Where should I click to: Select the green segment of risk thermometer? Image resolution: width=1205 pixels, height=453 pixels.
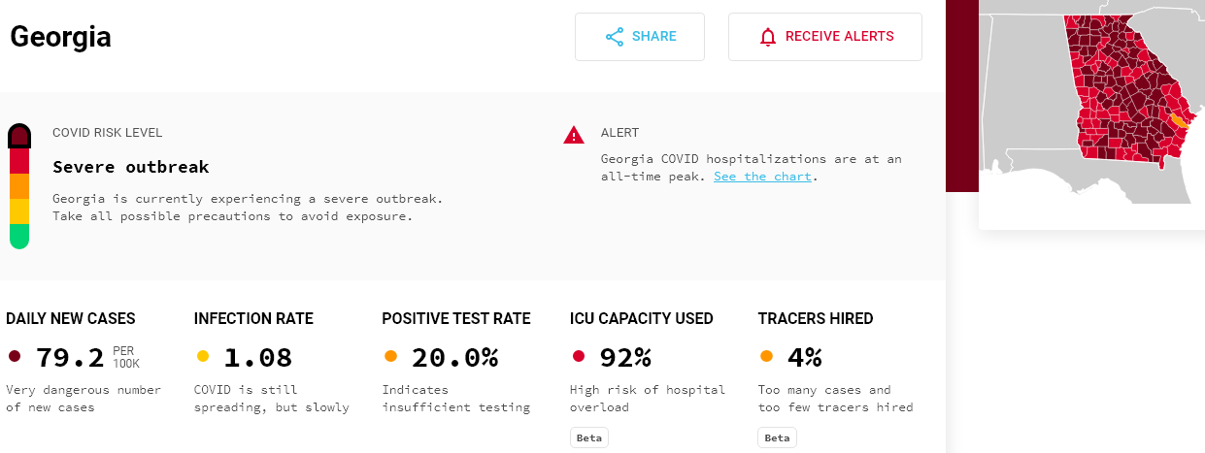coord(19,236)
